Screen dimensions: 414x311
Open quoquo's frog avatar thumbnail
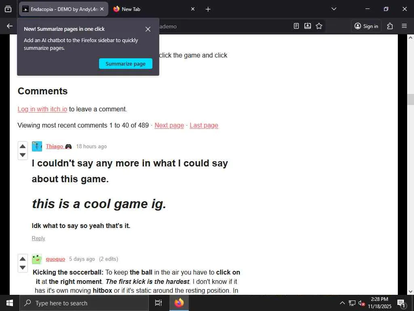point(37,259)
